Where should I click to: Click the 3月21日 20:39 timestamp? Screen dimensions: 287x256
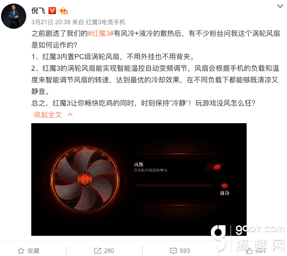pos(51,22)
